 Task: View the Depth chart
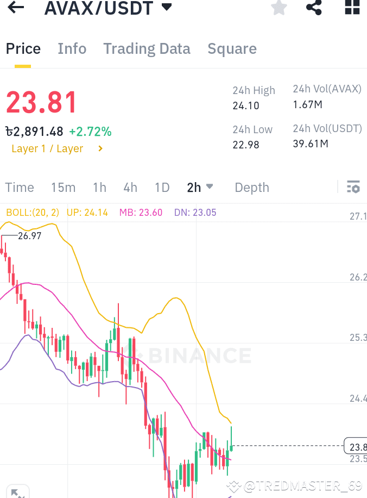(251, 187)
